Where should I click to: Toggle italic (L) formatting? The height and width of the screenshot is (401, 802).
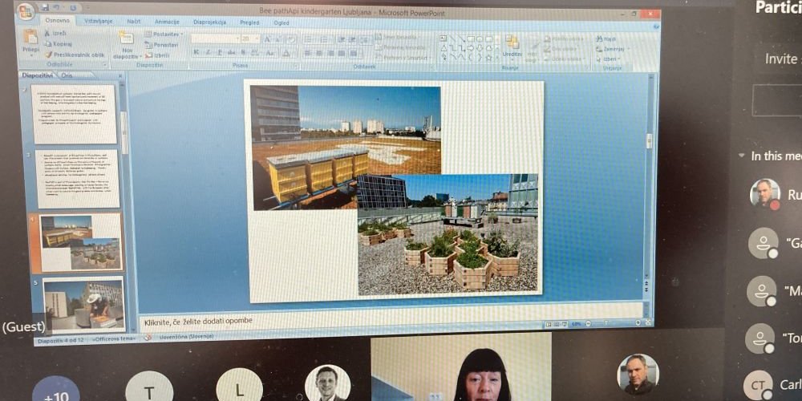[209, 52]
